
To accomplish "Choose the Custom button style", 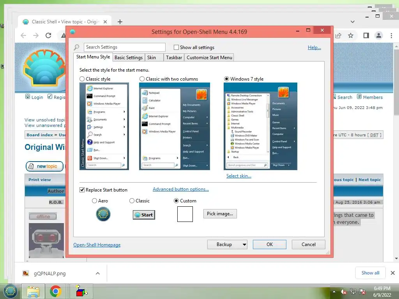I will [176, 201].
